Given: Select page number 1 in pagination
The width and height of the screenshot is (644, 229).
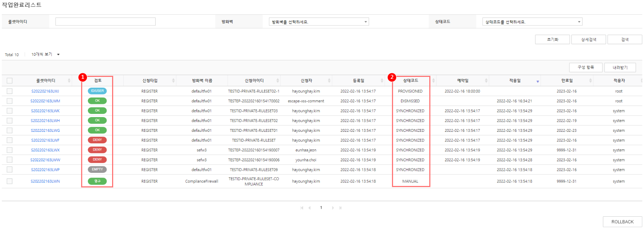Looking at the screenshot, I should 321,208.
